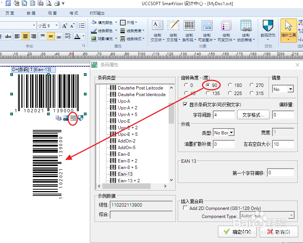Click the printer icon in quick access toolbar
Viewport: 303px width, 243px height.
click(57, 3)
